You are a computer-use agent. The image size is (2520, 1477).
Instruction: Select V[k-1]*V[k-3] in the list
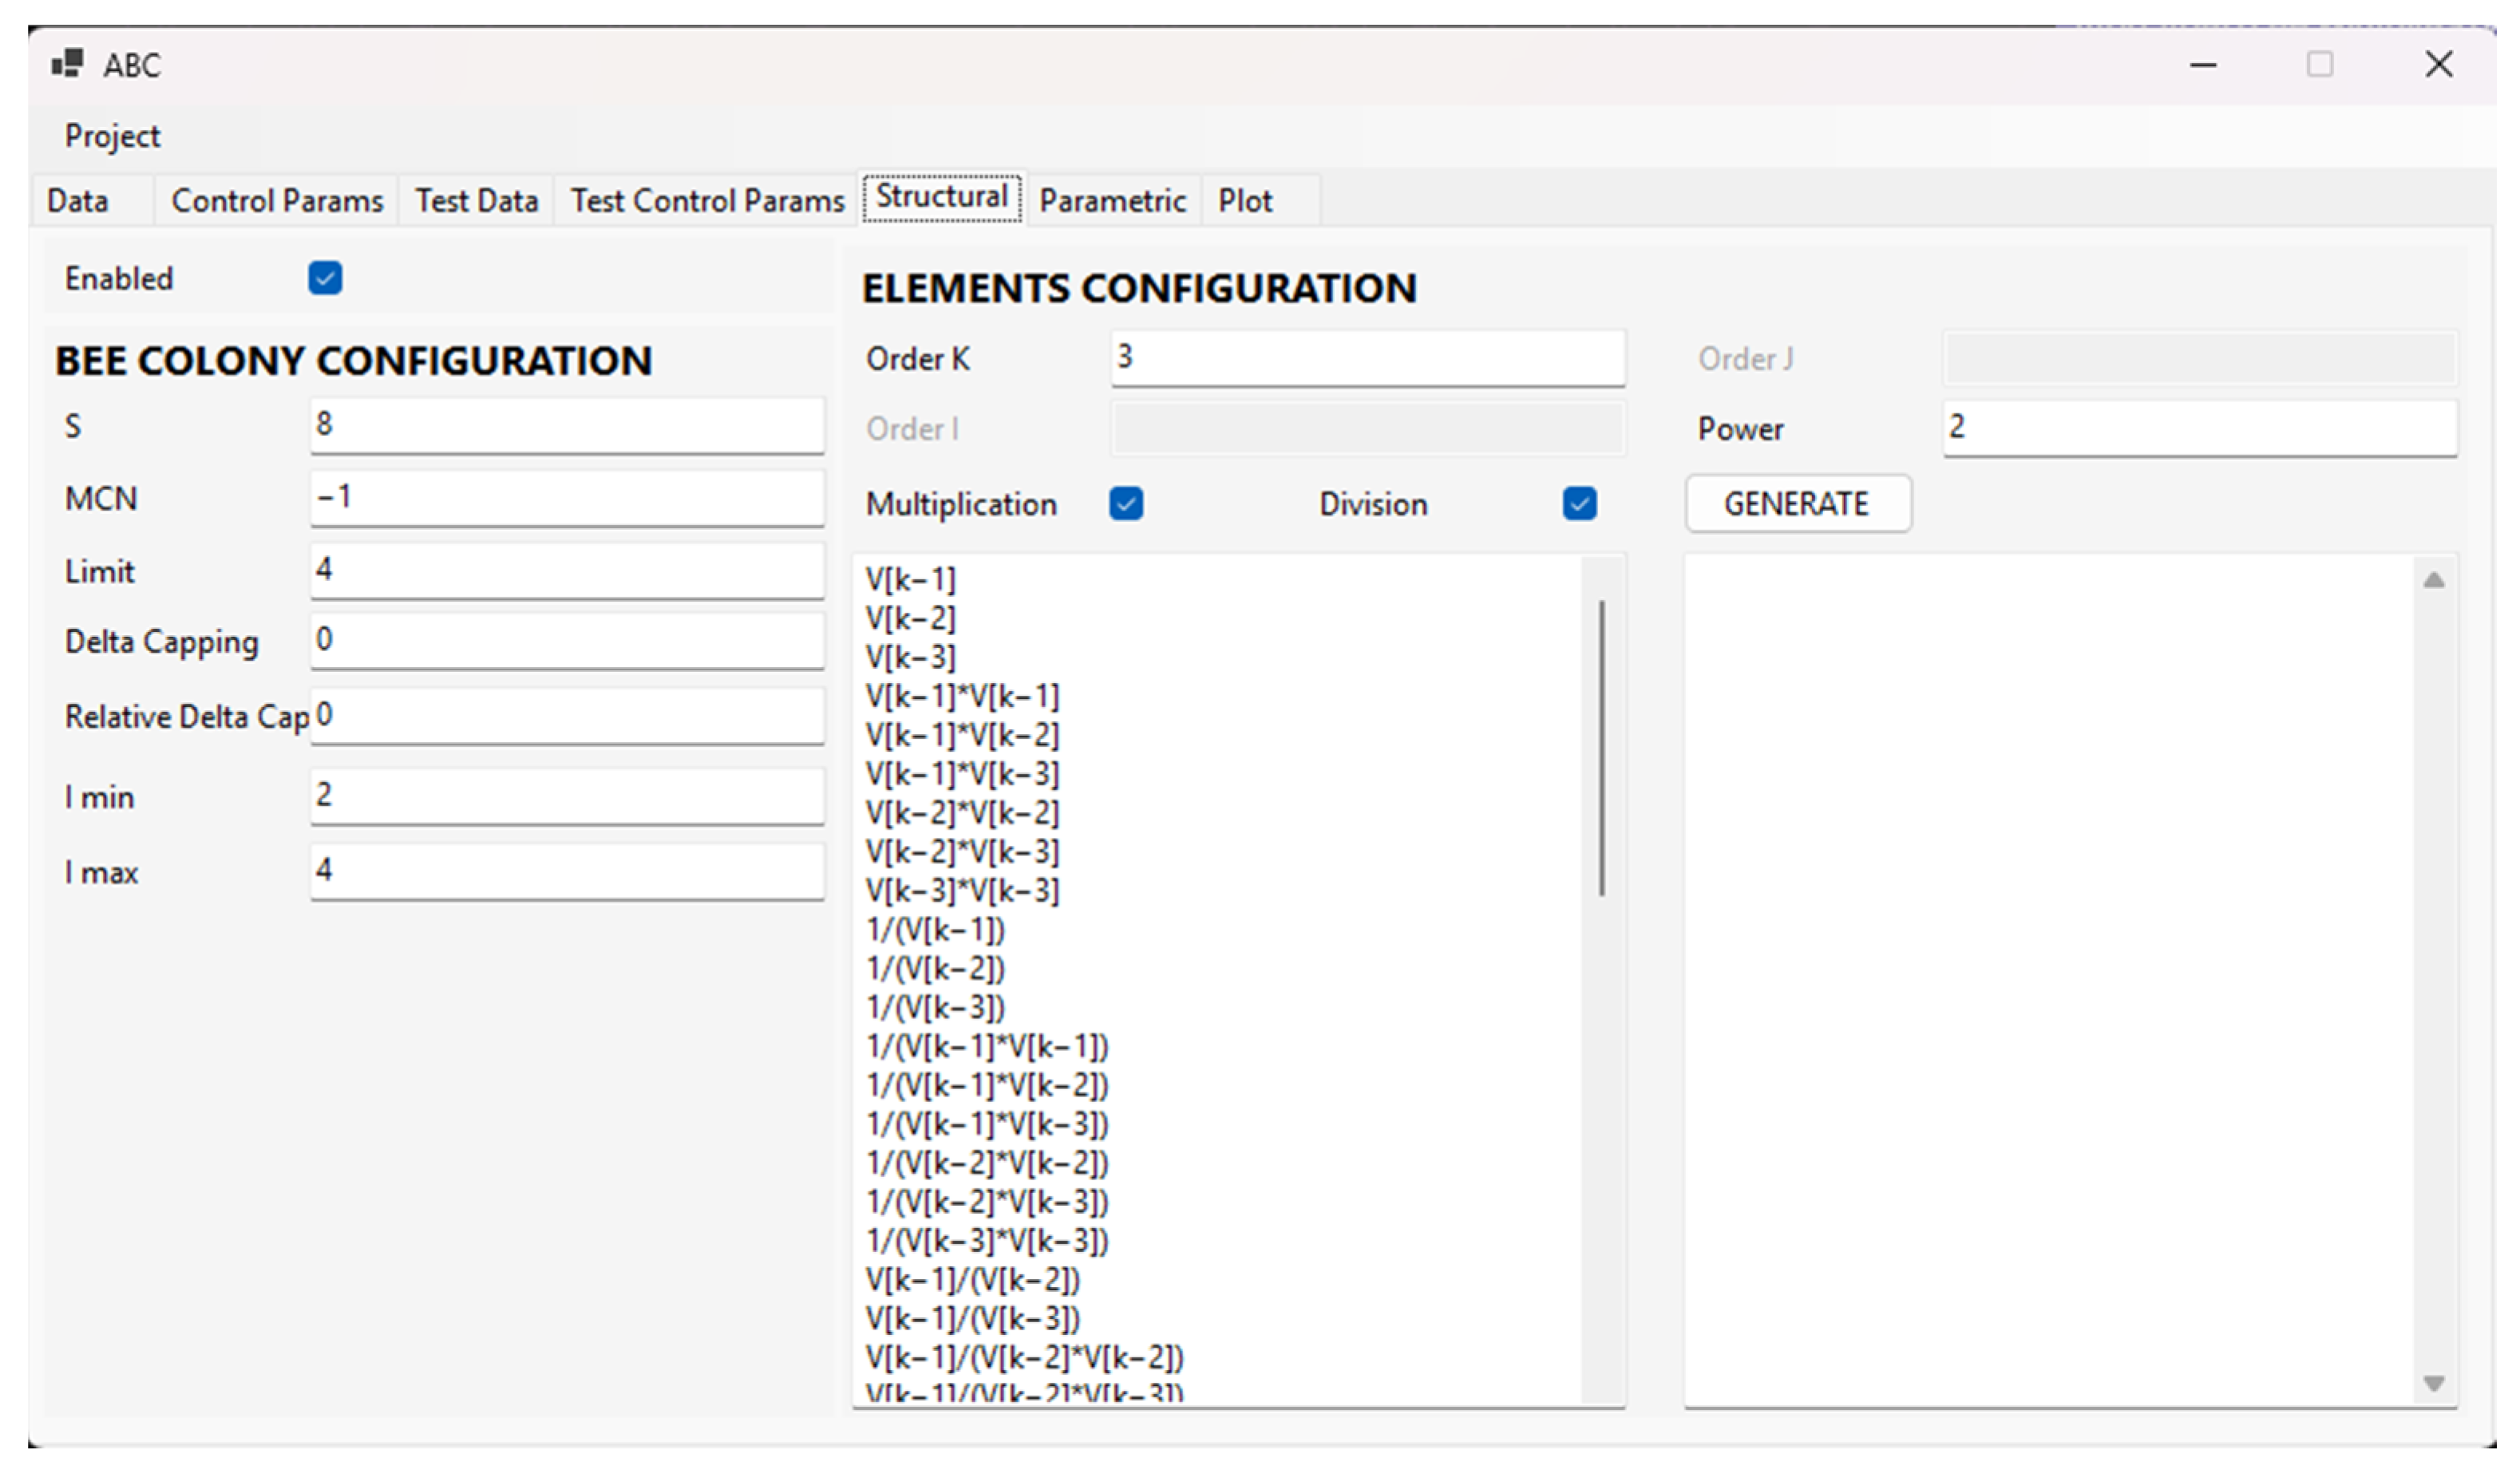click(962, 775)
